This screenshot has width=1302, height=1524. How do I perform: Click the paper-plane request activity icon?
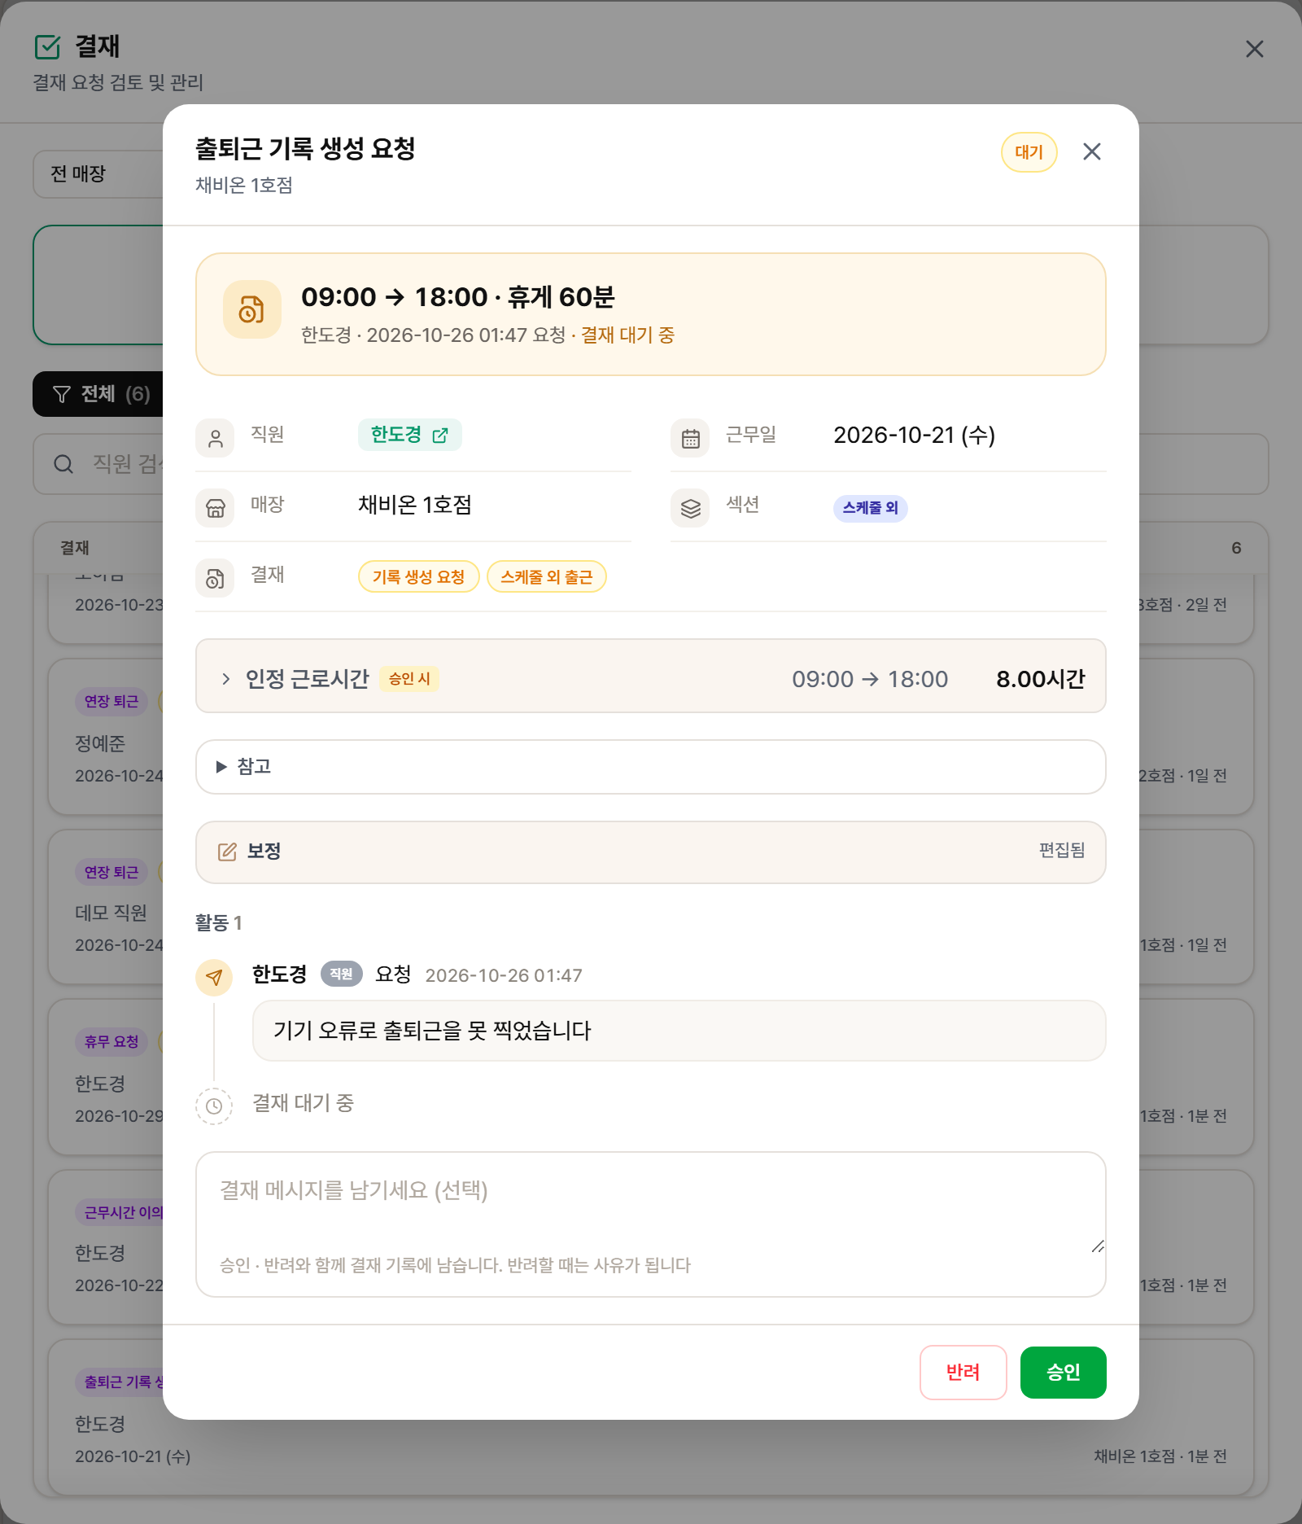pyautogui.click(x=214, y=977)
